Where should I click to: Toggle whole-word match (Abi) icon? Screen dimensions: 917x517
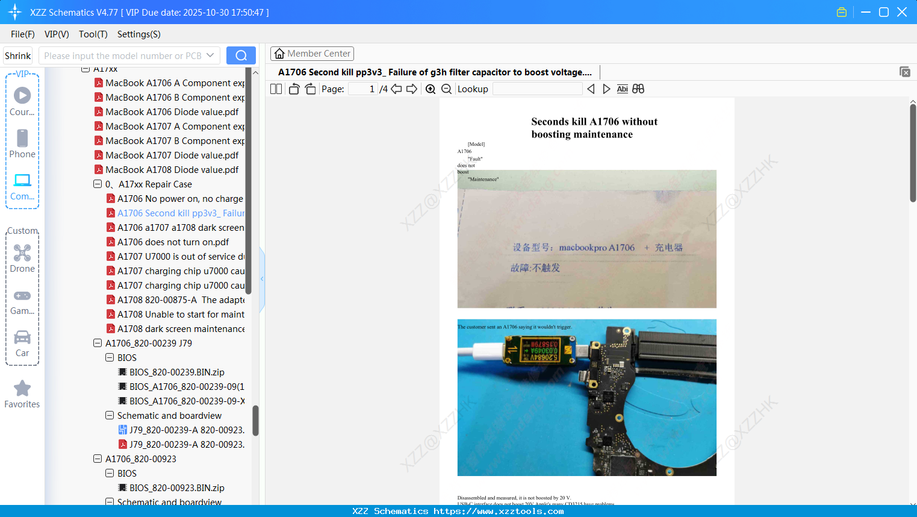[x=623, y=89]
